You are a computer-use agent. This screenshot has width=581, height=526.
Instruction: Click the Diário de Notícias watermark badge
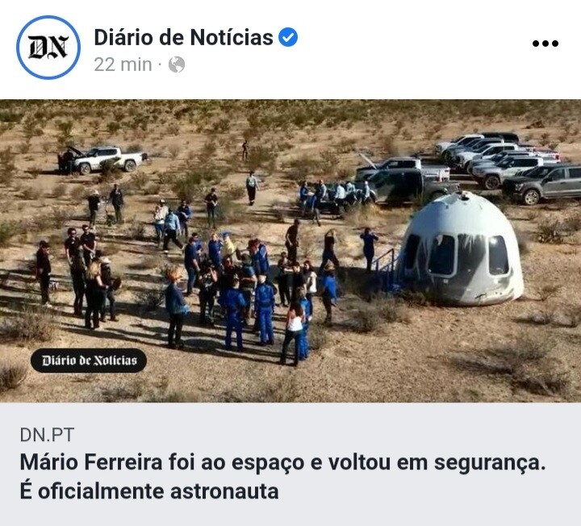click(x=89, y=361)
